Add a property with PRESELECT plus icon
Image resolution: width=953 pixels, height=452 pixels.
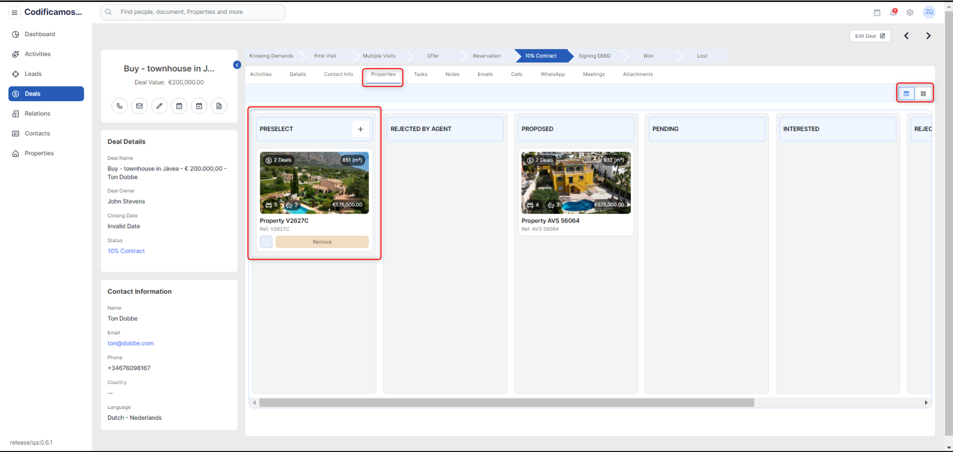click(360, 129)
